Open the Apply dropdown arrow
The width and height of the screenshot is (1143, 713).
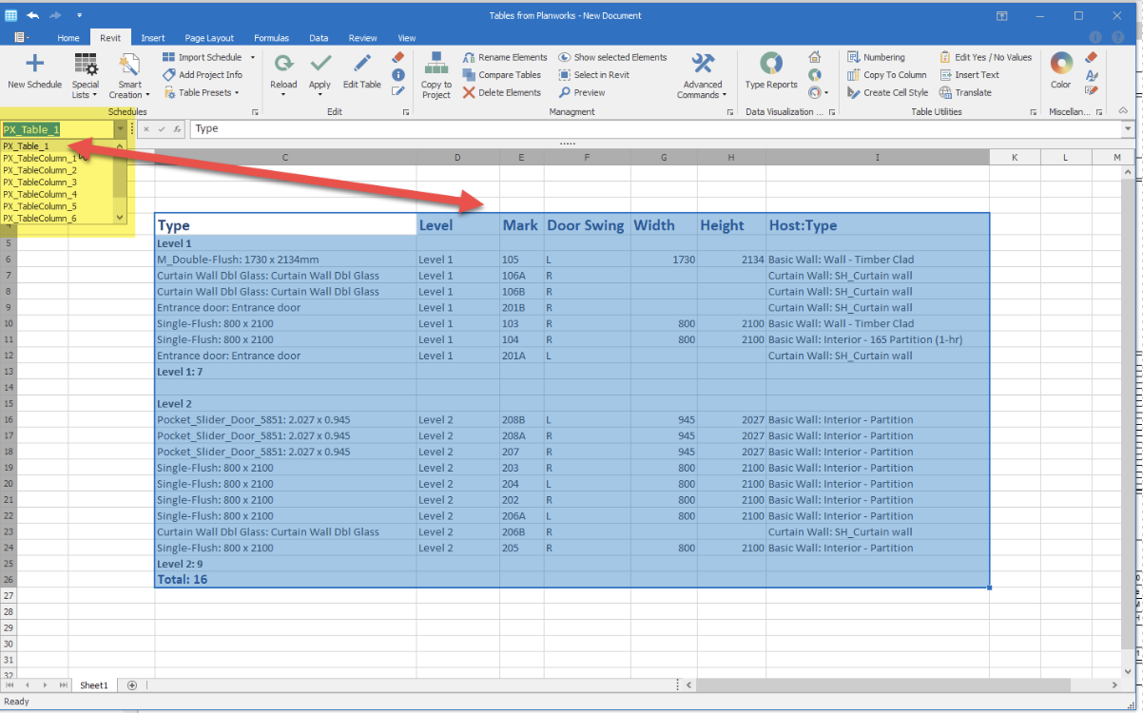tap(320, 95)
